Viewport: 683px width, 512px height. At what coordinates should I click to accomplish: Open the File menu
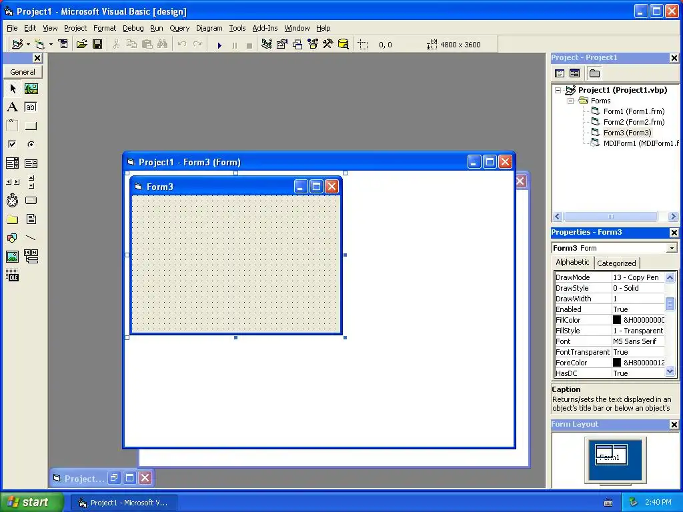[x=12, y=28]
